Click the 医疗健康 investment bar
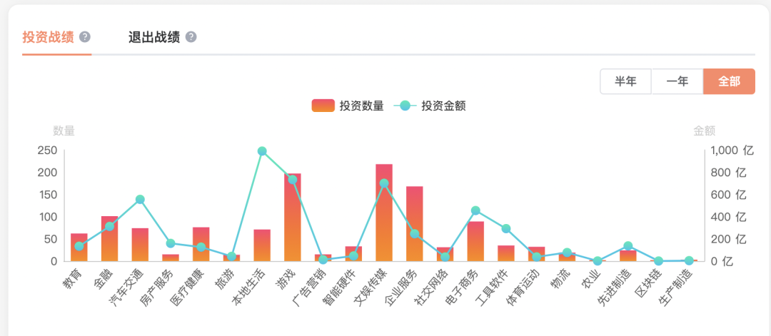This screenshot has height=336, width=771. 201,244
